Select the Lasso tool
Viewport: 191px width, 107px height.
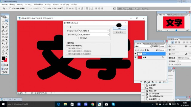(x=3, y=24)
